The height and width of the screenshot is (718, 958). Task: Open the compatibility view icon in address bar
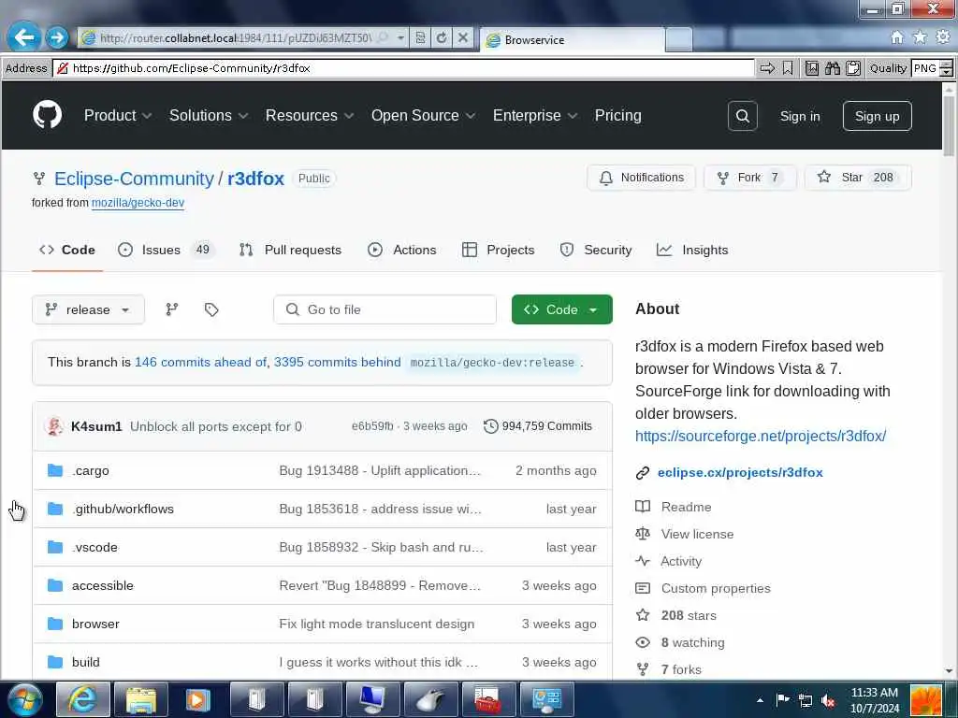pos(420,37)
